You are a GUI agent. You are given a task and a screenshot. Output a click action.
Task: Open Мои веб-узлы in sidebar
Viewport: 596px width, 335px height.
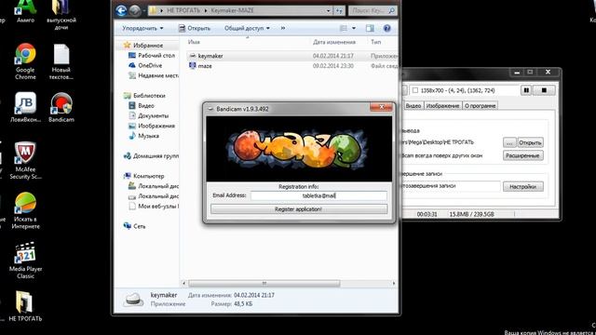158,207
